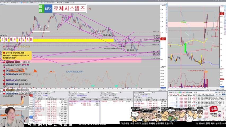Click search magnifier in watchlist with 24,050 row

click(121, 92)
